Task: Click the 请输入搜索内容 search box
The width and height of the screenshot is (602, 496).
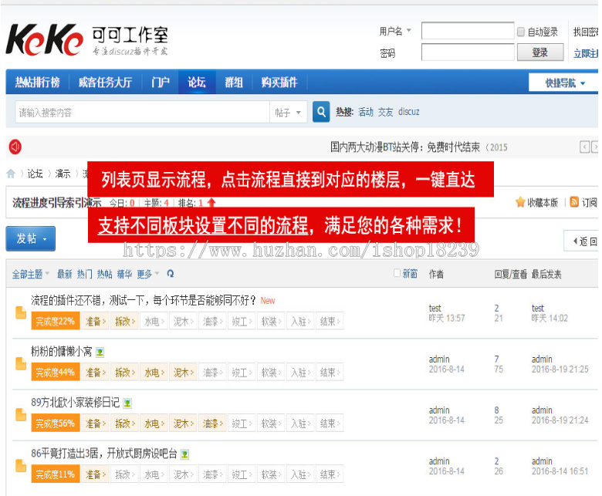Action: 143,113
